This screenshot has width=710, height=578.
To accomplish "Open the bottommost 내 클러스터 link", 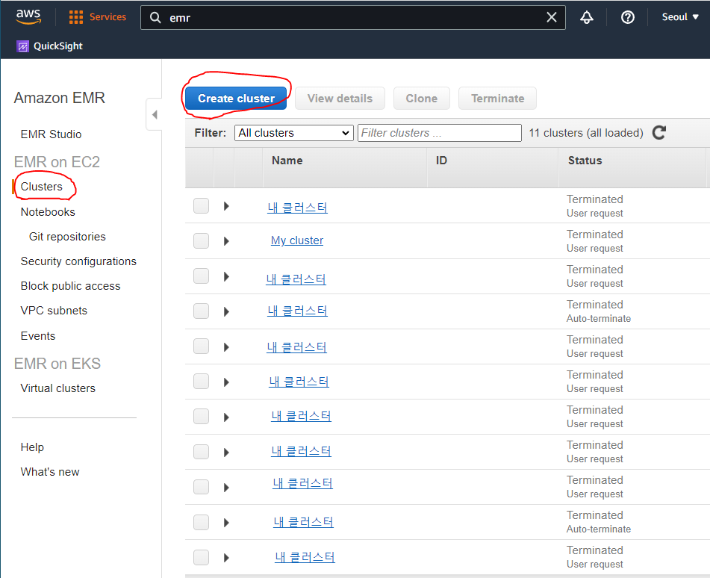I will point(305,557).
